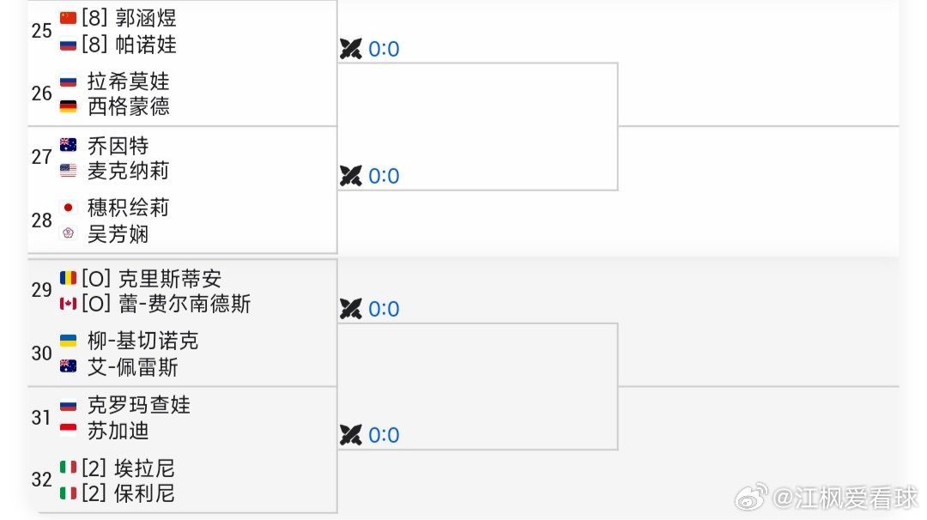927x520 pixels.
Task: Click China flag next to 郭涵煜
Action: point(68,18)
